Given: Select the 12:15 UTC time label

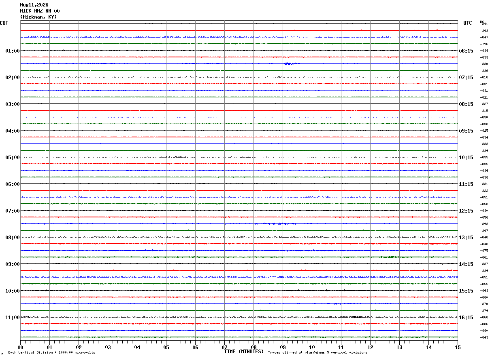Looking at the screenshot, I should 466,211.
